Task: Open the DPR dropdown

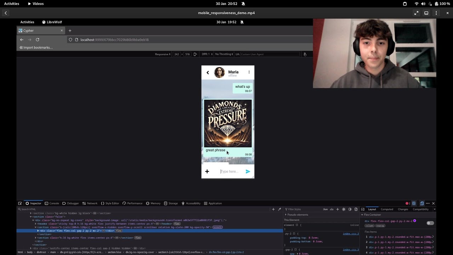Action: [x=207, y=54]
